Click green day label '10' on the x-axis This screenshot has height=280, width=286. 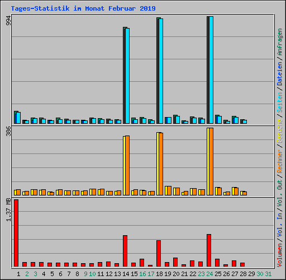92,274
